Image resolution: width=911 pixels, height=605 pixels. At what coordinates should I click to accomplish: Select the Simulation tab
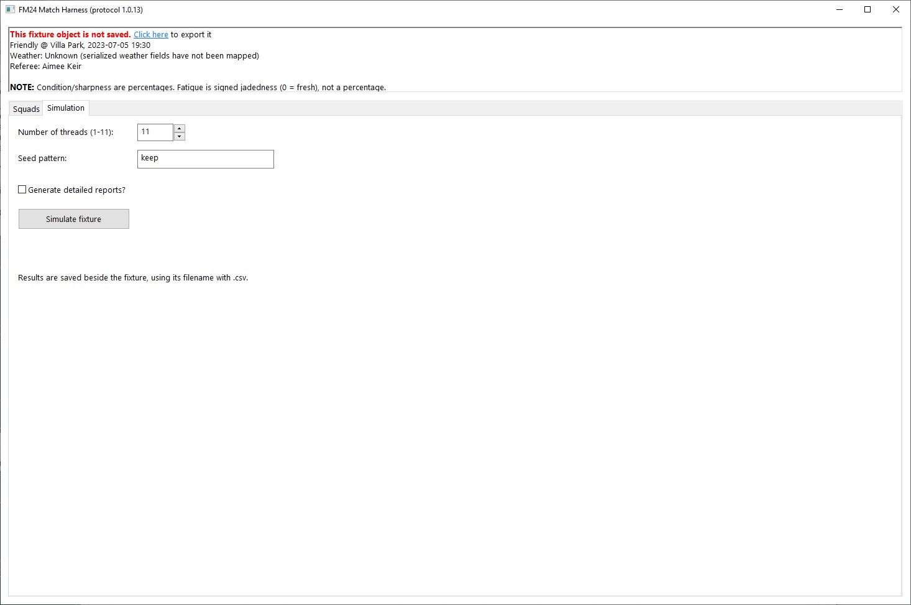tap(66, 108)
